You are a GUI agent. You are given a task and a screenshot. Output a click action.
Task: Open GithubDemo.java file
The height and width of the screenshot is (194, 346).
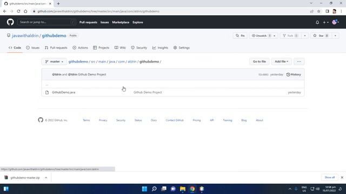click(64, 92)
